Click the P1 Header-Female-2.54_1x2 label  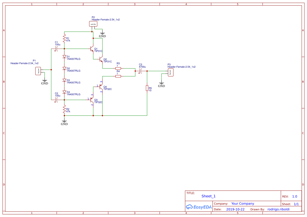(24, 63)
